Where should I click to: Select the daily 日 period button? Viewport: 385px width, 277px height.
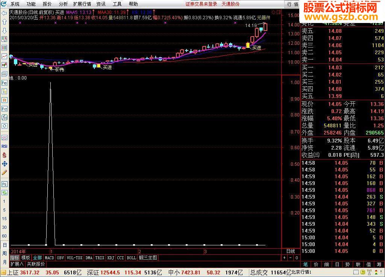(x=5, y=245)
